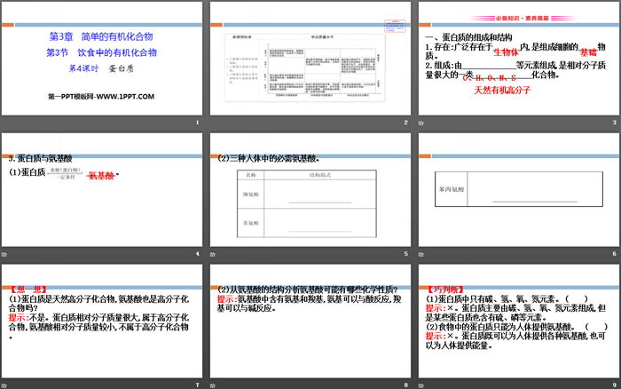621x389 pixels.
Task: Select slide 1 thumbnail titled 第3章 简单的有机化合物
Action: [102, 59]
